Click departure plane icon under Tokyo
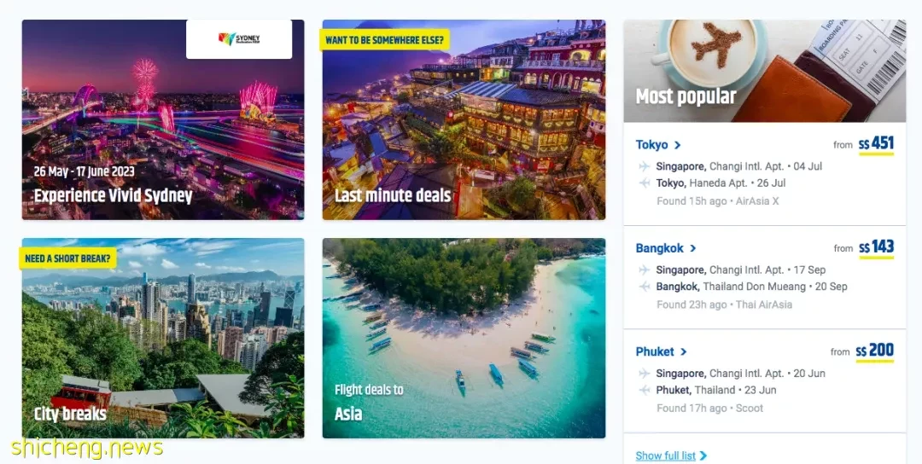 (x=645, y=166)
